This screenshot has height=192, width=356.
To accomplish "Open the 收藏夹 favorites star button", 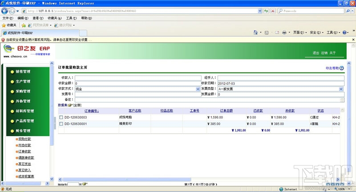I will 9,25.
